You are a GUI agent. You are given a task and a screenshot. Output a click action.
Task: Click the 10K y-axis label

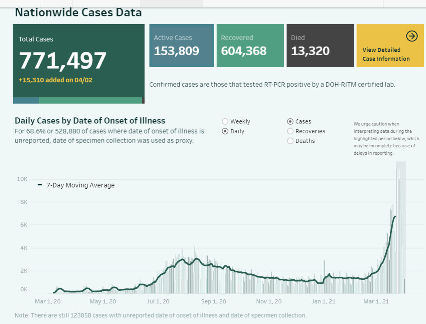click(22, 179)
